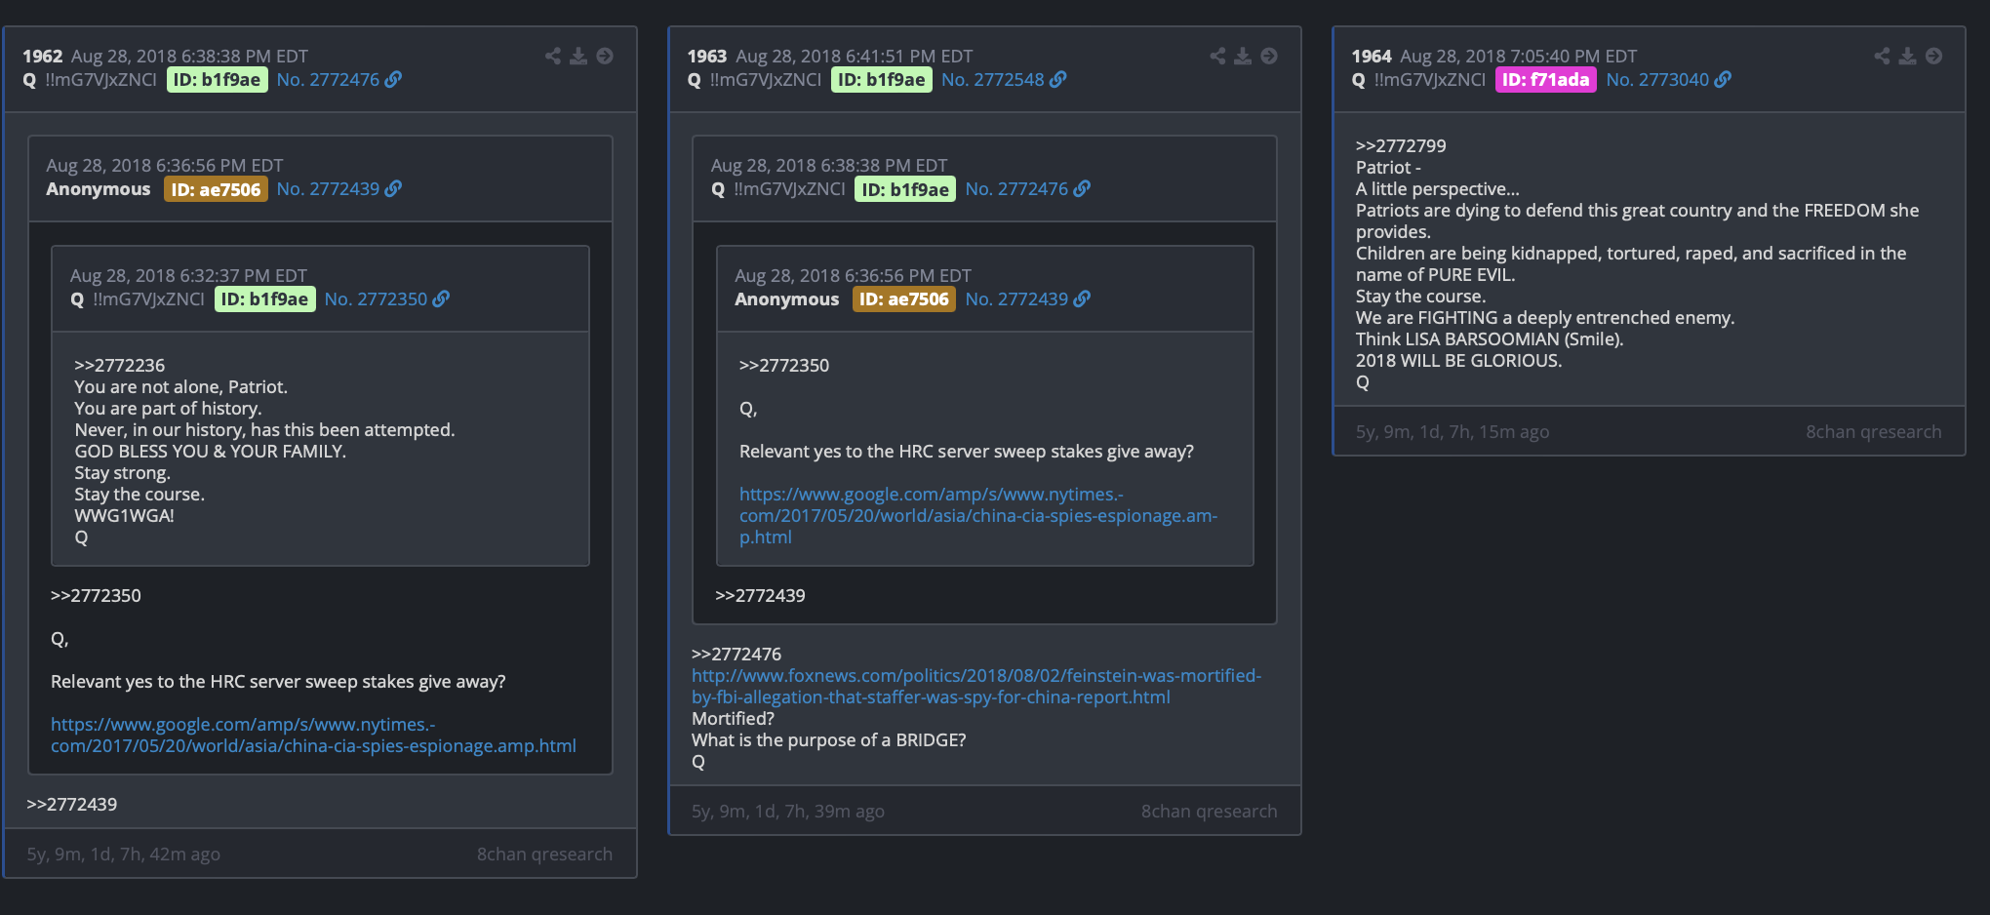Click 'Aug 28, 2018 6:41:51 PM EDT' date
Image resolution: width=1990 pixels, height=915 pixels.
tap(854, 56)
